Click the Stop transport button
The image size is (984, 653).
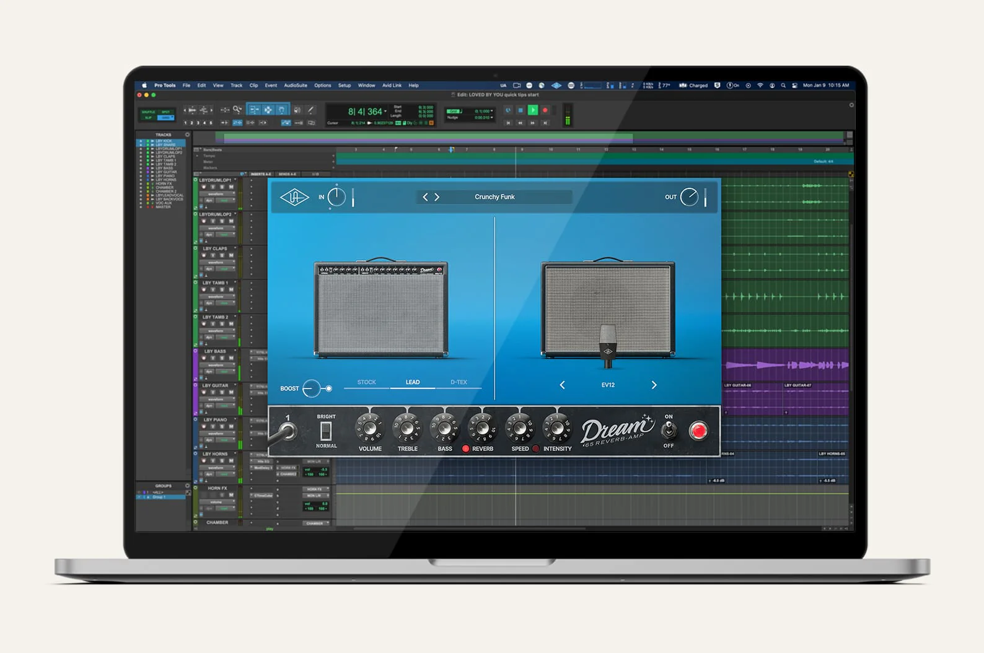521,110
